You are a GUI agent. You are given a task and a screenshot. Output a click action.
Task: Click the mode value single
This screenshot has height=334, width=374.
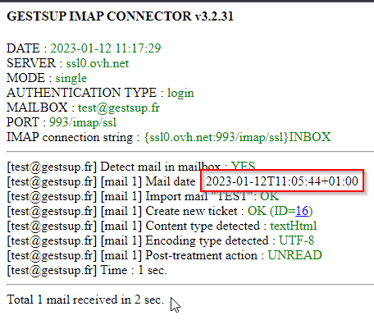71,78
